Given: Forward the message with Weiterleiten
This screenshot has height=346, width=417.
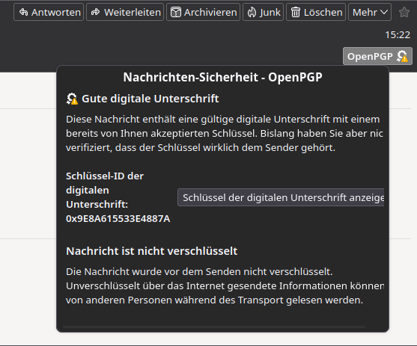Looking at the screenshot, I should pos(125,12).
